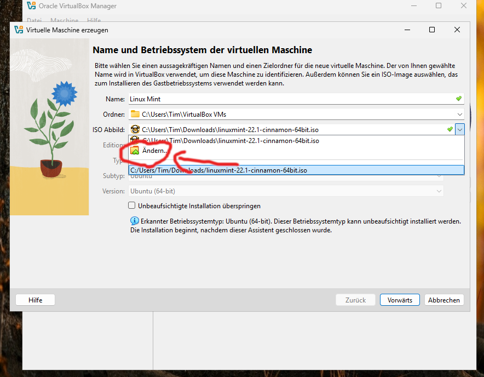The image size is (484, 377).
Task: Click the greyed-out Zurück button
Action: point(355,300)
